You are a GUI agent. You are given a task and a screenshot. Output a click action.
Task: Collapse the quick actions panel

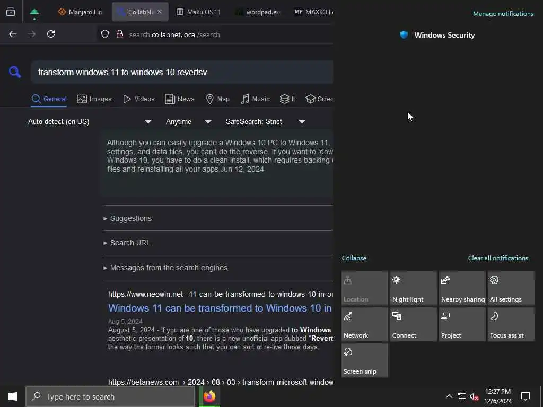pyautogui.click(x=354, y=258)
